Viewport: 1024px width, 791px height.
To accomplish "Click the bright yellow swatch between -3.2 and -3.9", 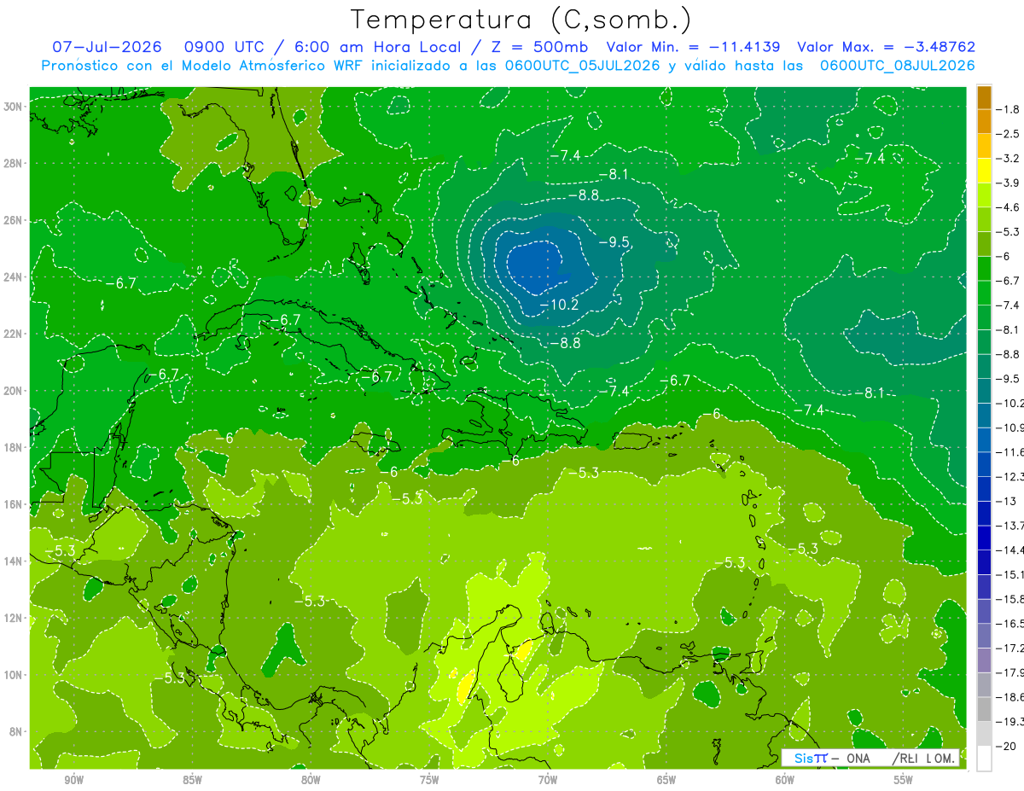I will point(985,171).
